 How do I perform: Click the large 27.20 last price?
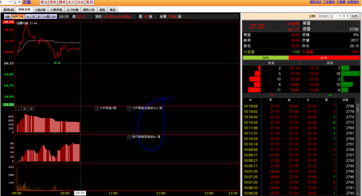coord(257,27)
